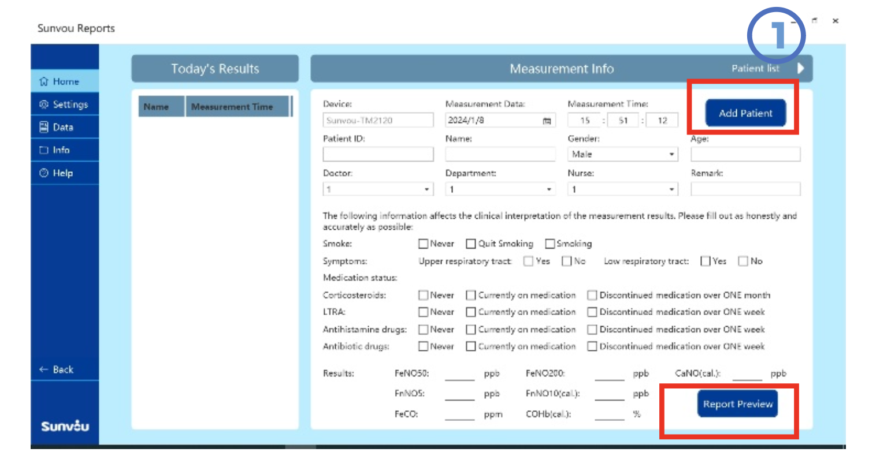This screenshot has width=876, height=471.
Task: Click the Patient list arrow icon
Action: (801, 68)
